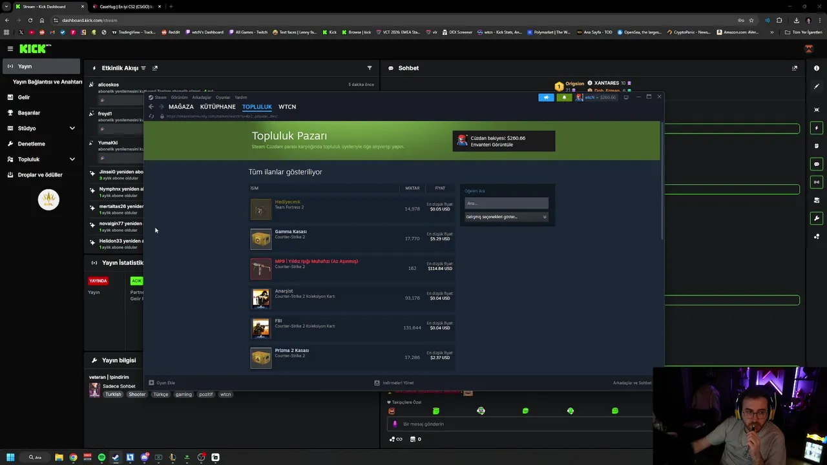Click the lightning bolt icon in right sidebar

coord(817,128)
